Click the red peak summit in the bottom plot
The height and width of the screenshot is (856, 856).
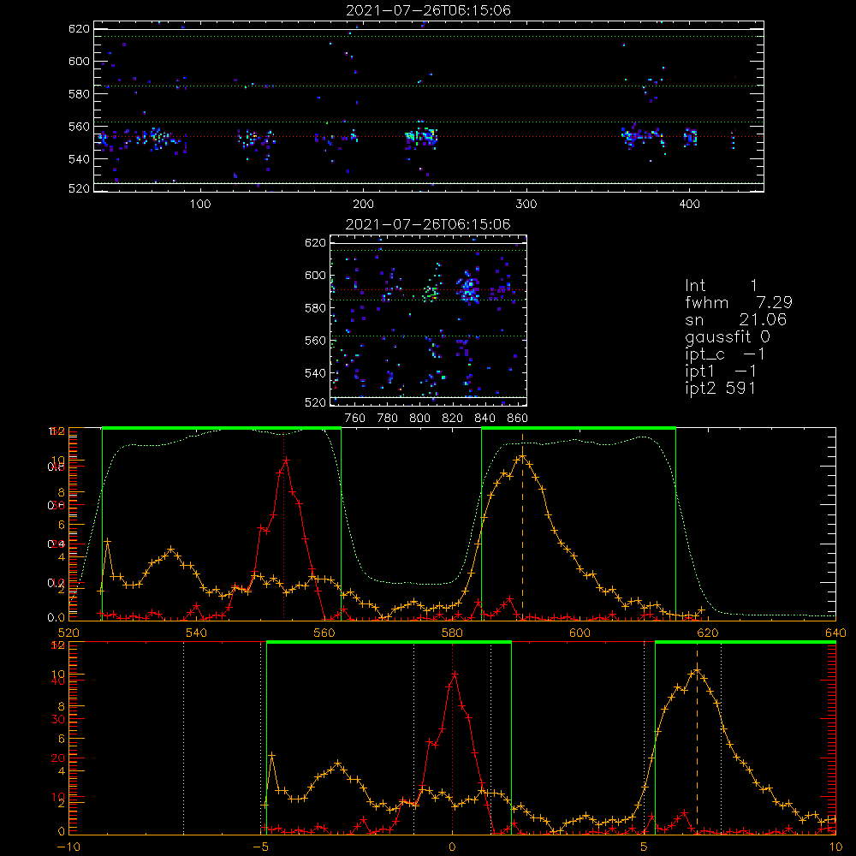(x=455, y=675)
